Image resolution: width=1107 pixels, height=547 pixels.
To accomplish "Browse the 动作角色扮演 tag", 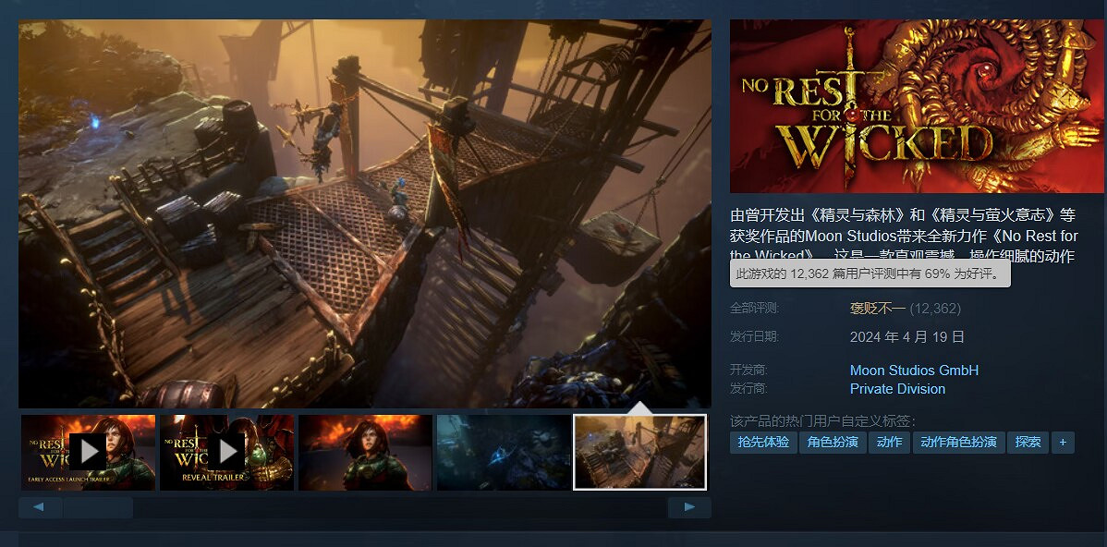I will (958, 443).
